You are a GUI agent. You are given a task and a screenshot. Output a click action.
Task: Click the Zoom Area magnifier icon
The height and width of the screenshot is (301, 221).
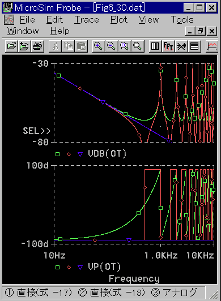tap(125, 46)
